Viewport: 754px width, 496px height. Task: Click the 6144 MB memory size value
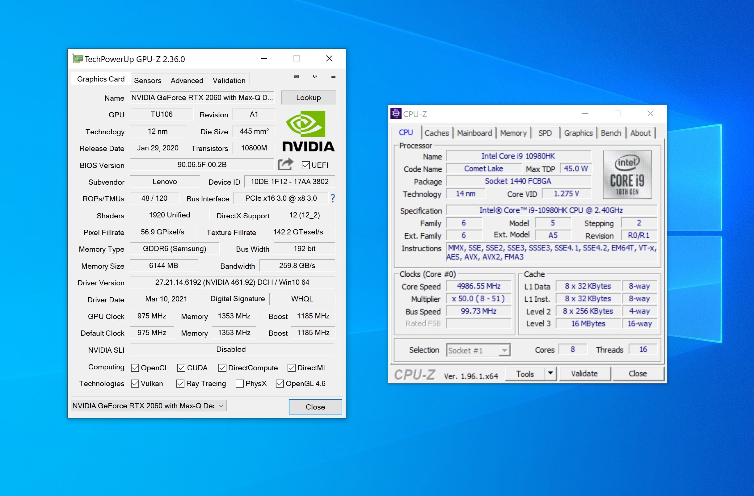tap(164, 265)
